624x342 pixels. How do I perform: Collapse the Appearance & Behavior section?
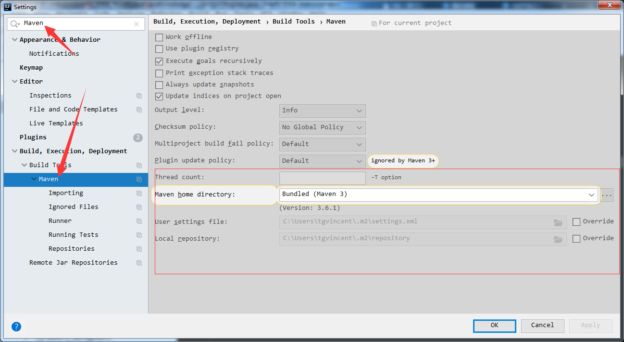pyautogui.click(x=14, y=39)
